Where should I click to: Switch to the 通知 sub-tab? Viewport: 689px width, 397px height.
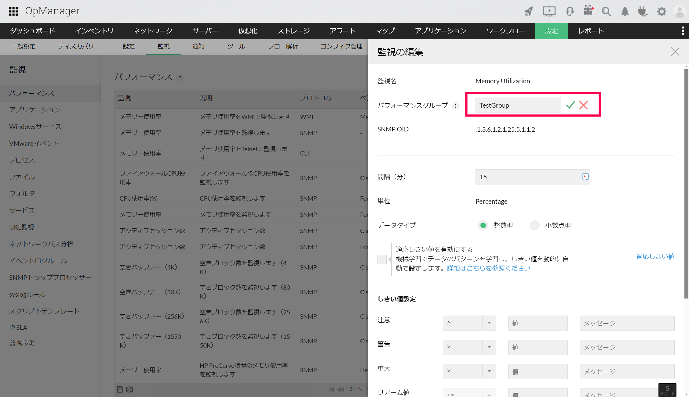coord(198,46)
